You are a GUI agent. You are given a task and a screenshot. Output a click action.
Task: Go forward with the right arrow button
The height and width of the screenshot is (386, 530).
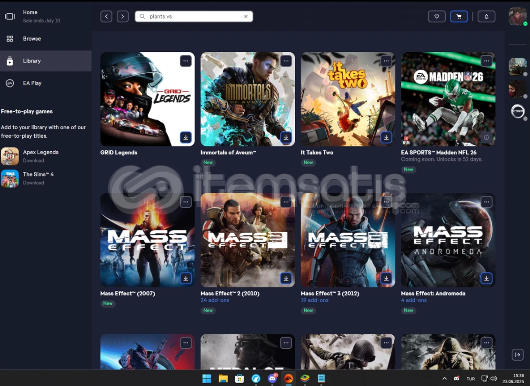123,16
